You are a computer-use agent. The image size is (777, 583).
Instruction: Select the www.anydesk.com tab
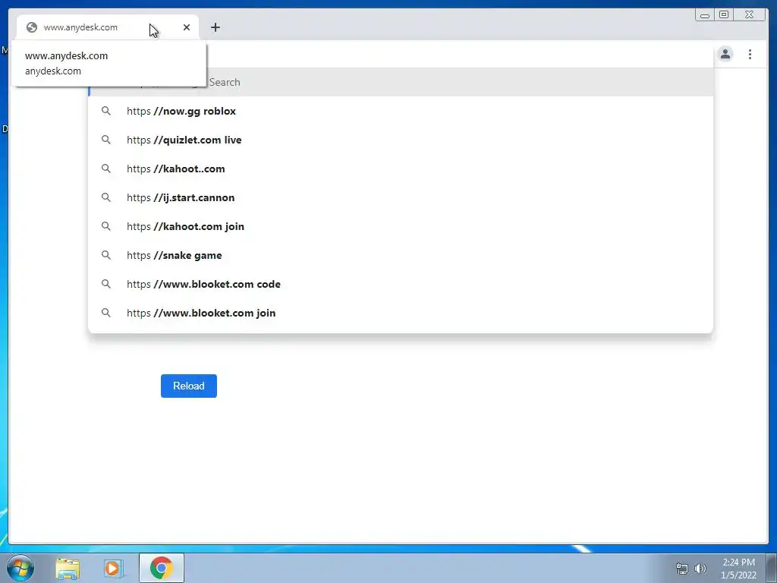[x=108, y=27]
